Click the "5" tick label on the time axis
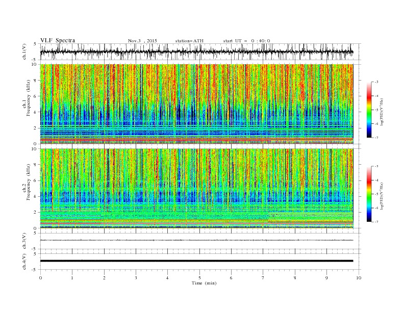The width and height of the screenshot is (404, 312). (199, 278)
